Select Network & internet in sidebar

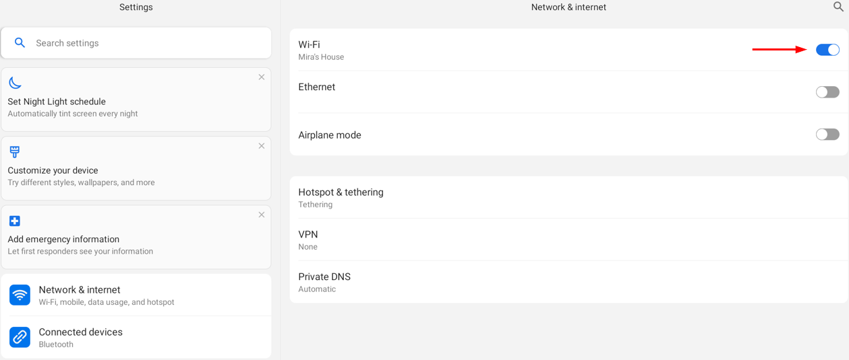[x=136, y=295]
